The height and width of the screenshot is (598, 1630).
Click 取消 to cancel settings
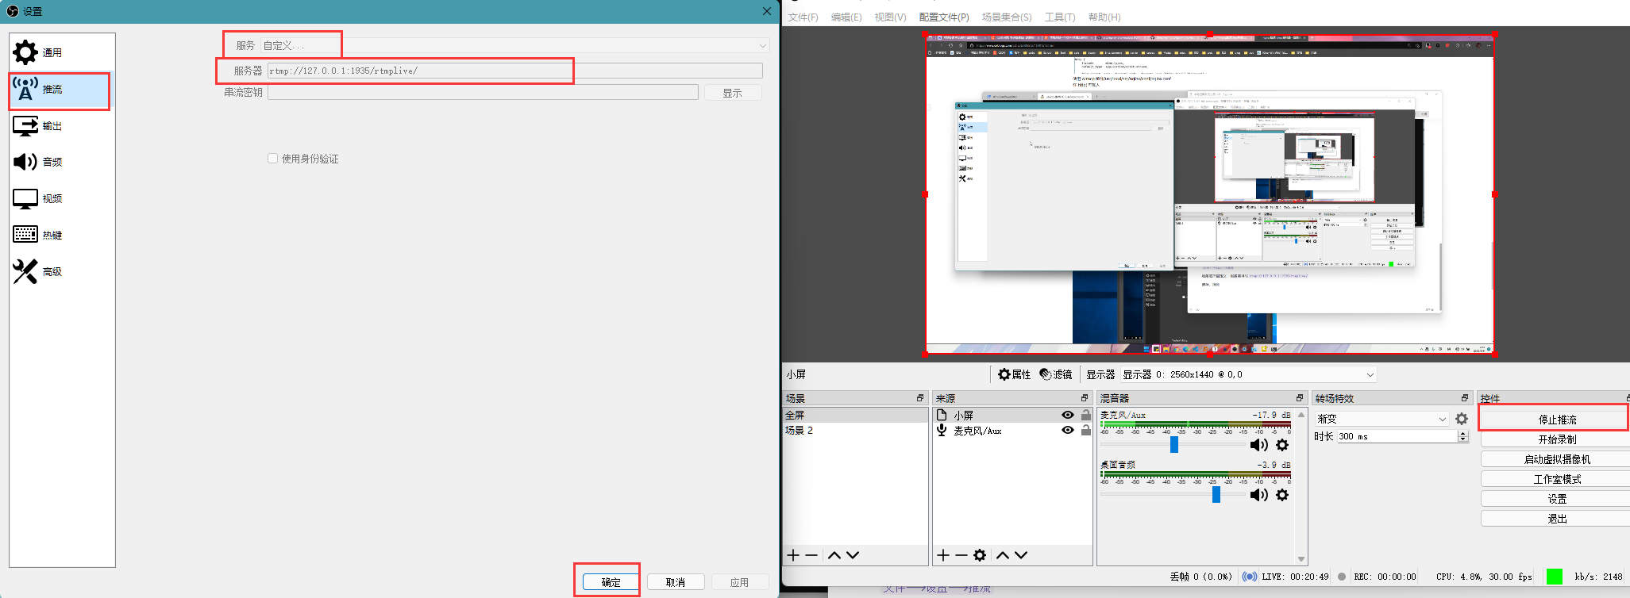[x=676, y=582]
